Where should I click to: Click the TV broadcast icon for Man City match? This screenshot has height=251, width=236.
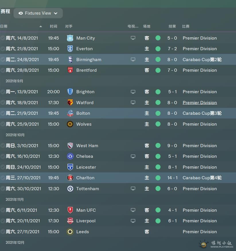click(x=133, y=38)
